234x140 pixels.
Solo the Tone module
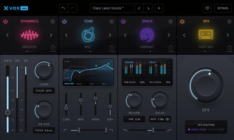(111, 21)
